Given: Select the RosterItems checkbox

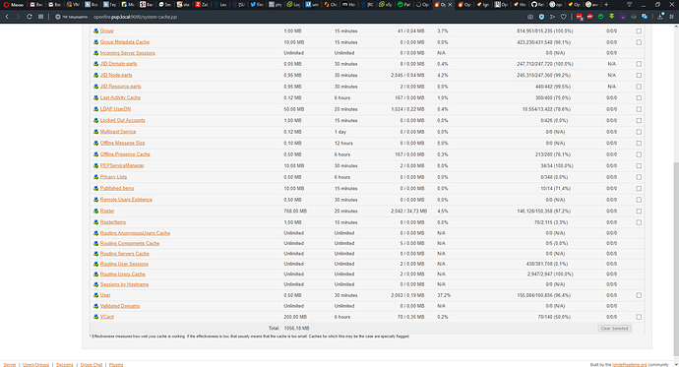Looking at the screenshot, I should point(639,222).
